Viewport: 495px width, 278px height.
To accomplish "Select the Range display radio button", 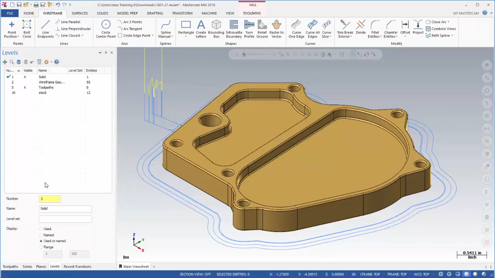I will (41, 247).
